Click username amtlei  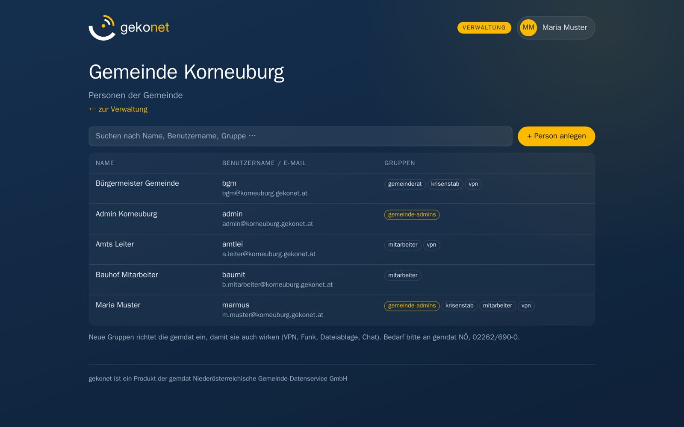coord(232,244)
